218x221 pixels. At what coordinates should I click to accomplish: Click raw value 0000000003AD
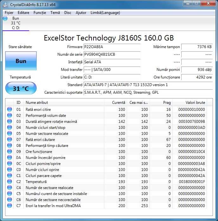(x=191, y=128)
